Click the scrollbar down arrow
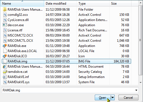 [141, 82]
